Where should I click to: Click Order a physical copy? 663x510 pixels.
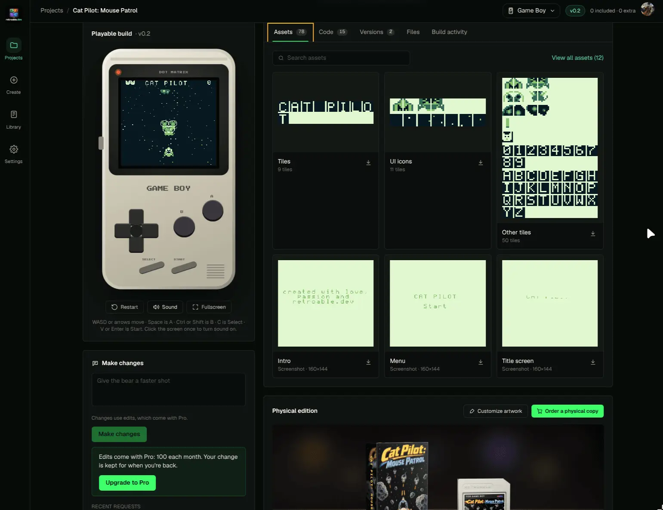[567, 411]
